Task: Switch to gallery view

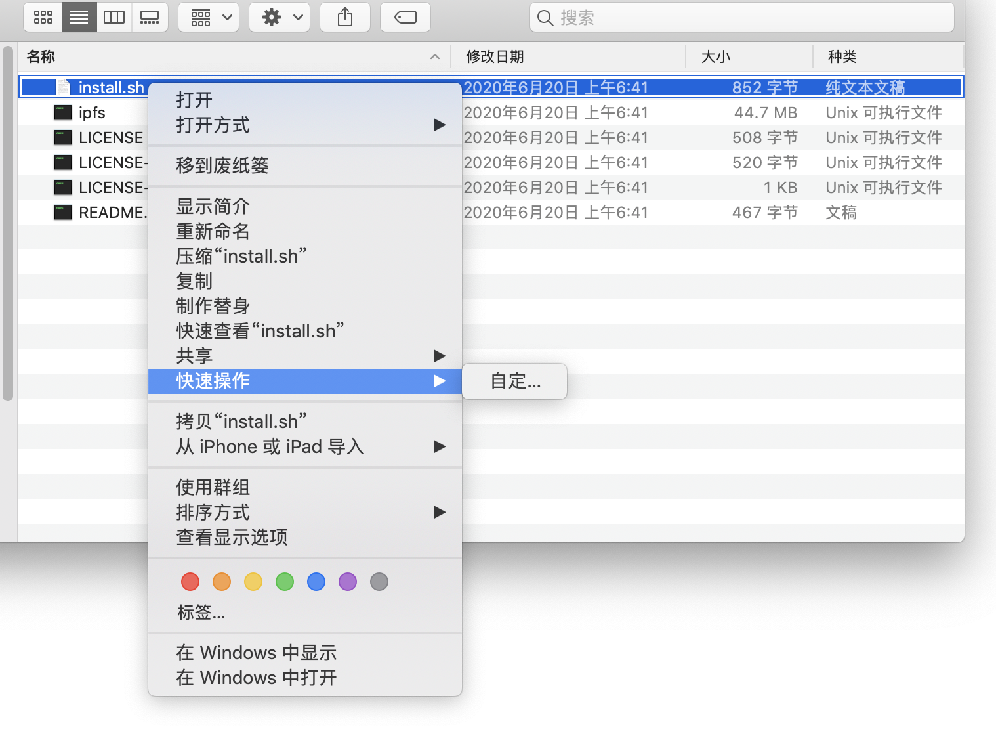Action: pyautogui.click(x=150, y=17)
